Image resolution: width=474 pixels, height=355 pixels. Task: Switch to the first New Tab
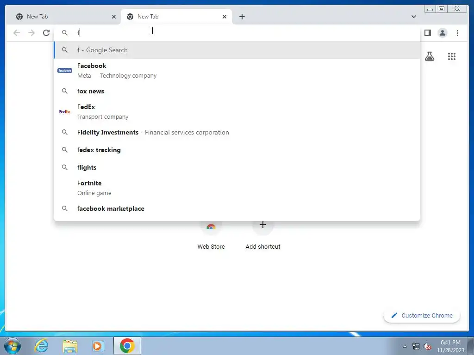[63, 17]
